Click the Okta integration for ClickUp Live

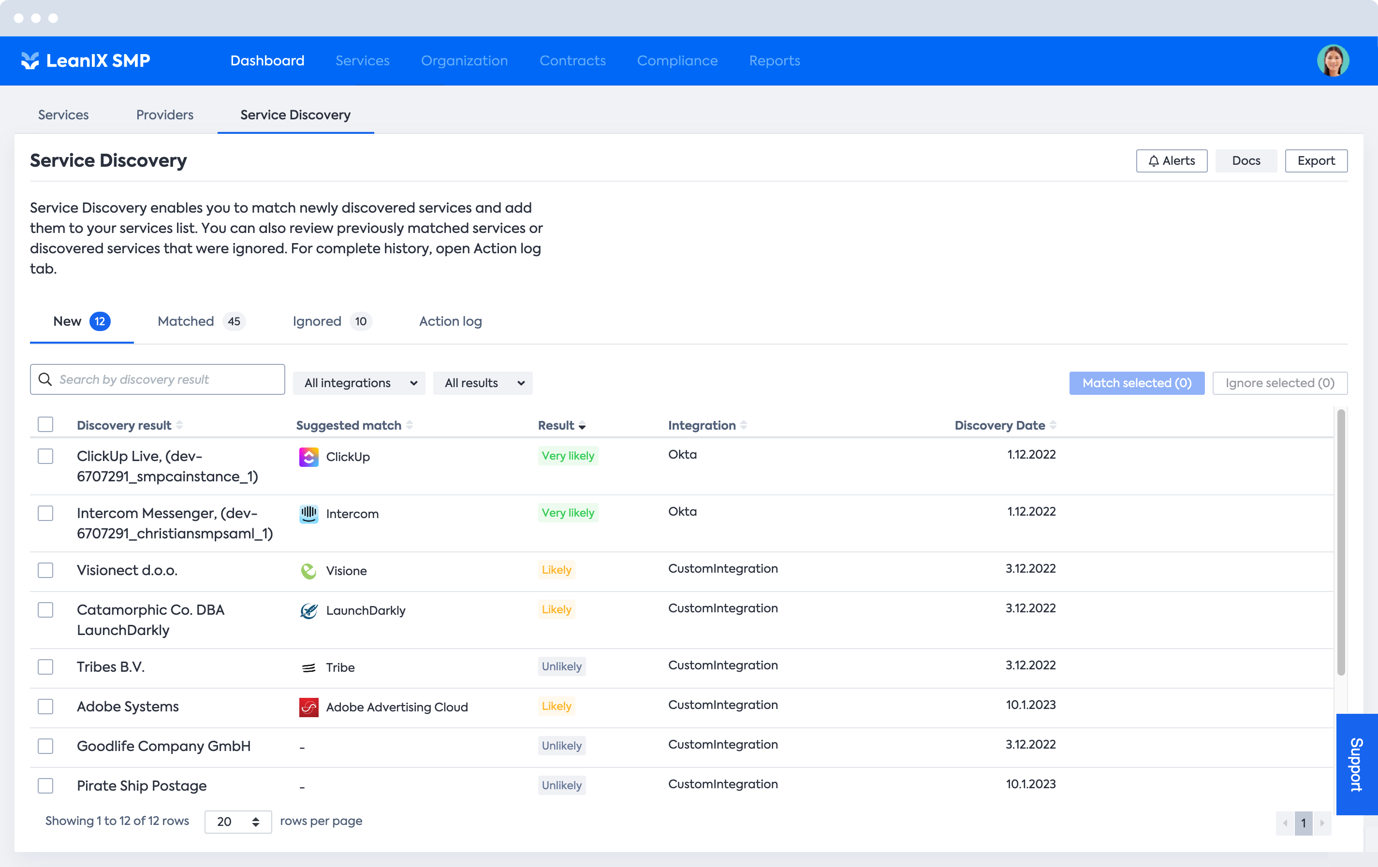coord(682,455)
